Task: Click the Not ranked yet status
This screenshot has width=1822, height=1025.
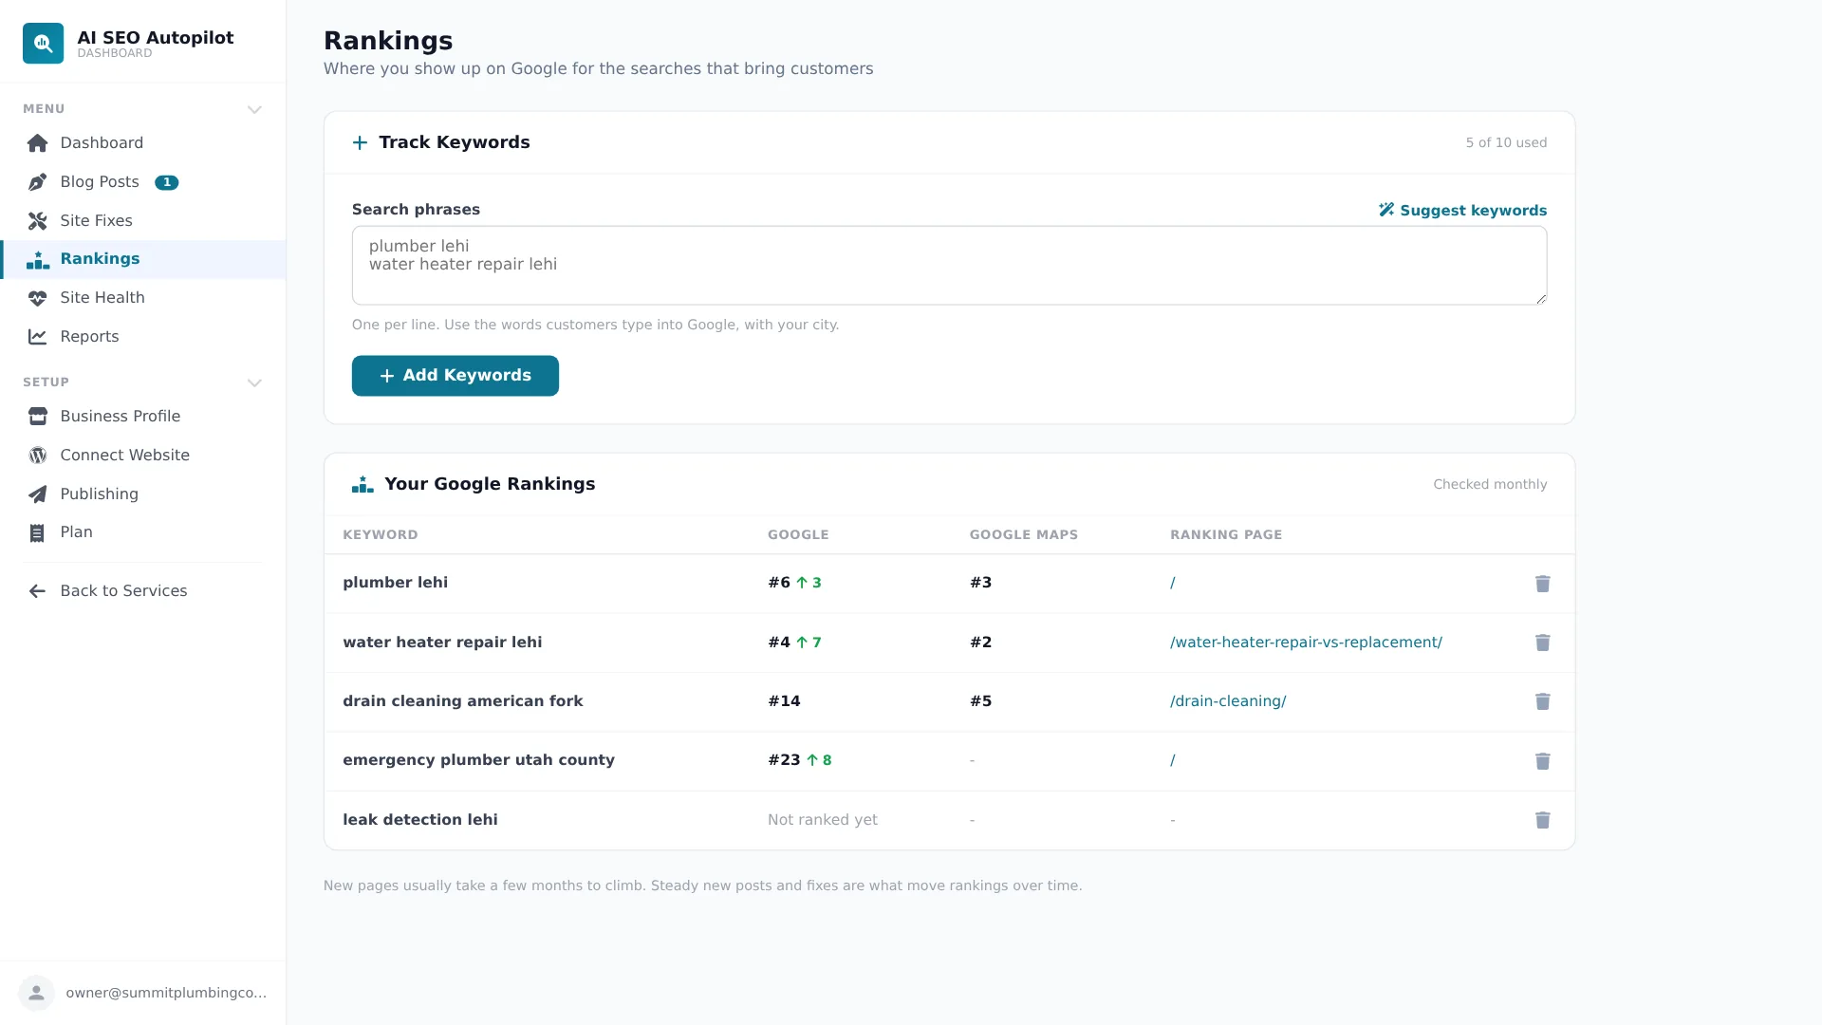Action: coord(822,820)
